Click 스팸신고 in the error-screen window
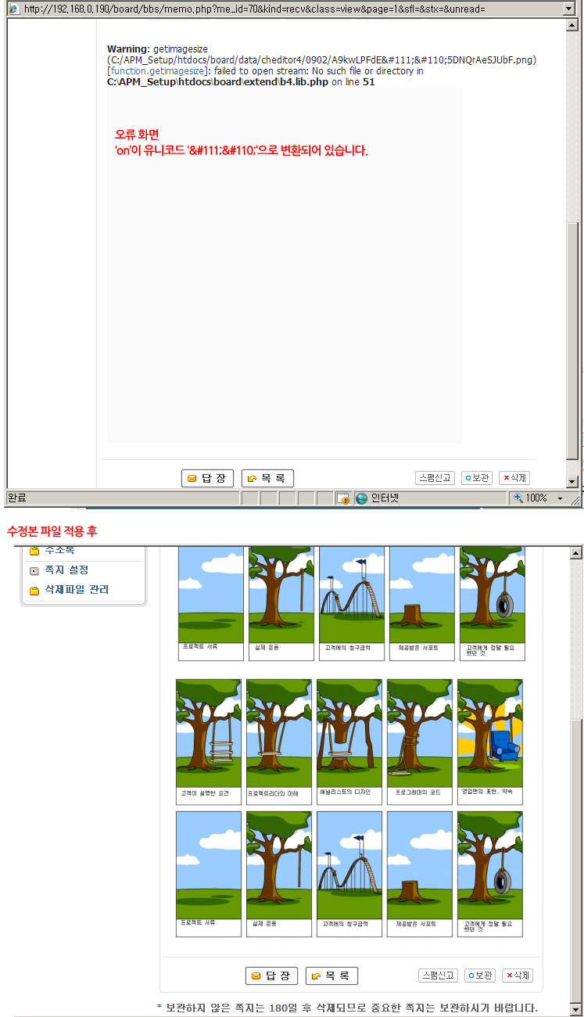The image size is (584, 1017). pos(435,477)
